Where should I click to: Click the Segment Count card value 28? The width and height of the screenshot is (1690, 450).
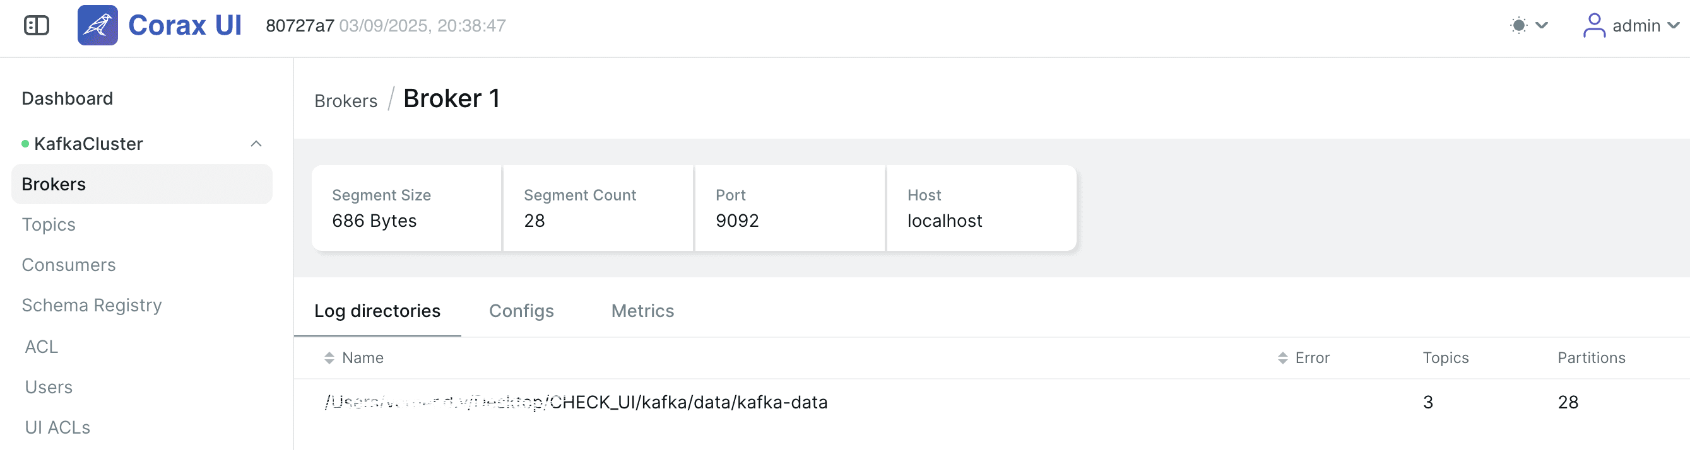[x=534, y=221]
